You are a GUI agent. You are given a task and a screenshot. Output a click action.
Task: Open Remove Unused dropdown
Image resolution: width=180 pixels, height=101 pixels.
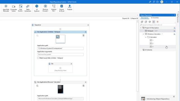45,8
